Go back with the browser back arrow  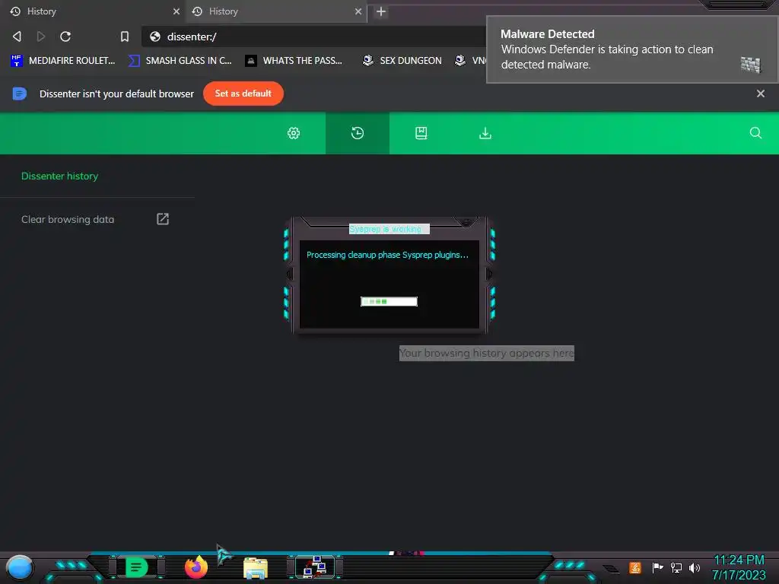[x=17, y=36]
